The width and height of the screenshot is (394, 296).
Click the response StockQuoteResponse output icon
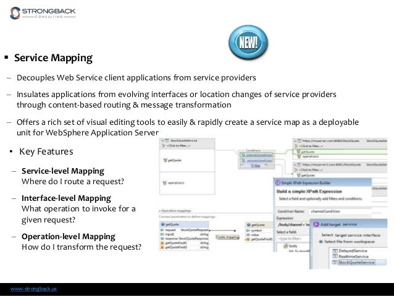(x=162, y=239)
